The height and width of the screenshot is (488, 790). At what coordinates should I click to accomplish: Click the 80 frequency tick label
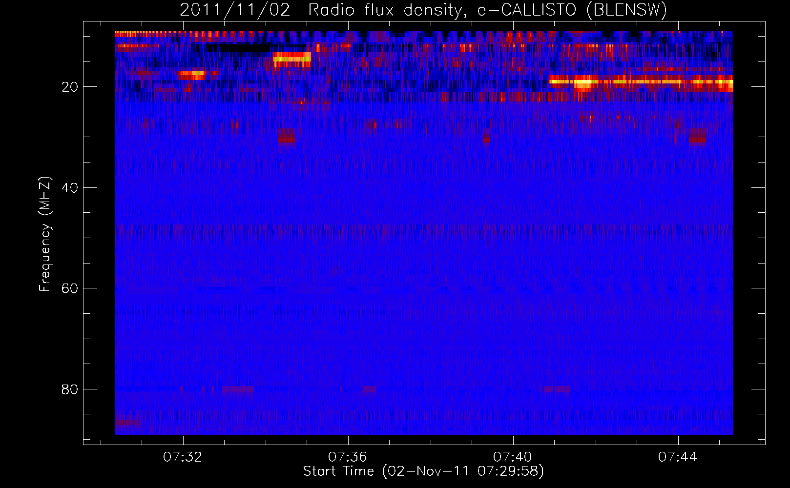tap(69, 389)
